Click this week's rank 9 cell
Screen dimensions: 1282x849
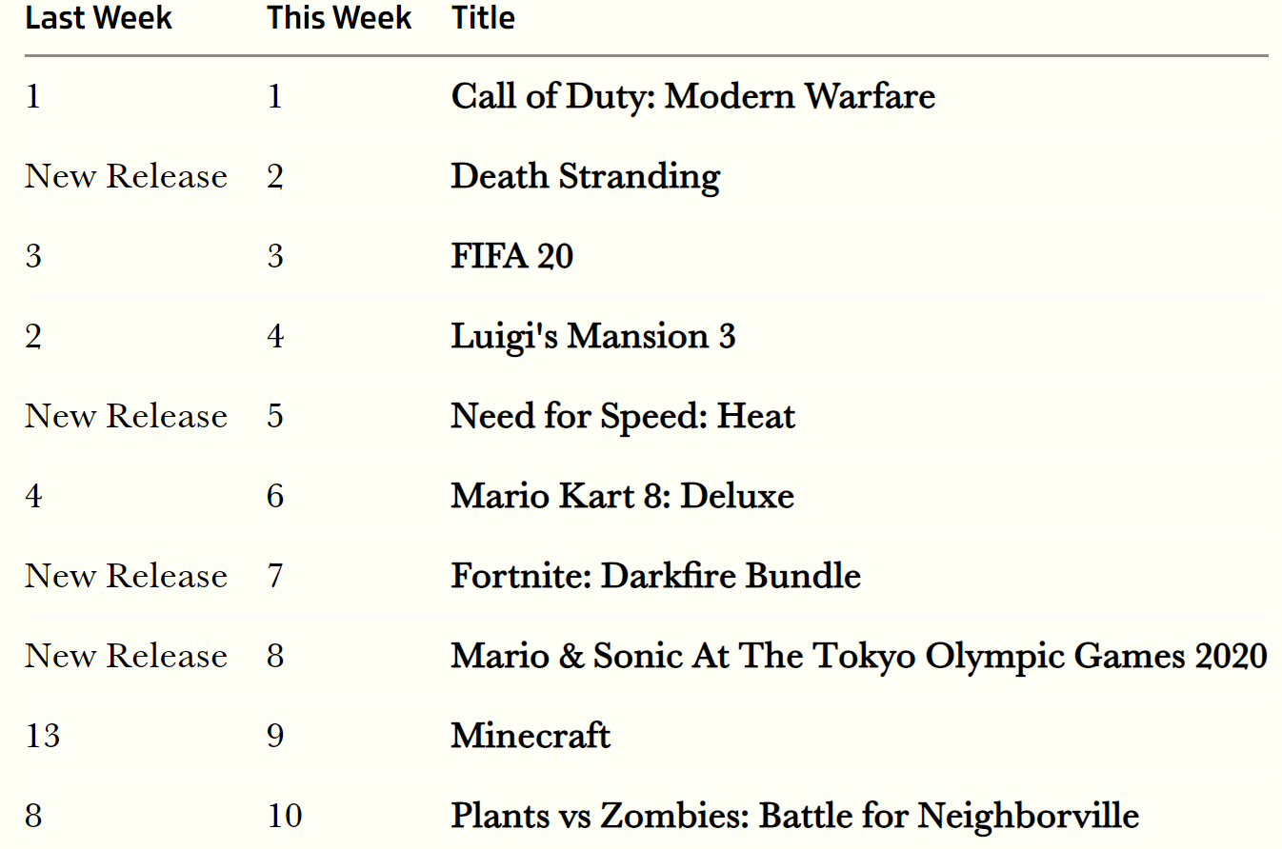pos(275,736)
